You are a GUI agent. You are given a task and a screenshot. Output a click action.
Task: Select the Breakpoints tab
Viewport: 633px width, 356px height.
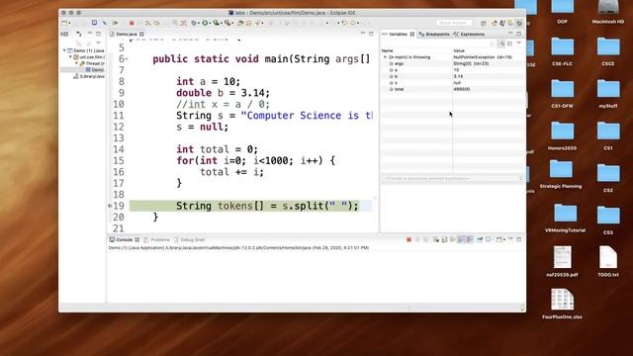(x=434, y=35)
